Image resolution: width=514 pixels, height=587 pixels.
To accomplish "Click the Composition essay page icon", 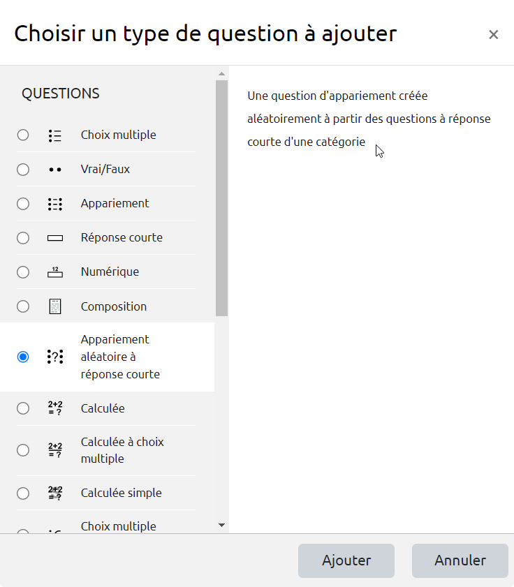I will point(55,306).
